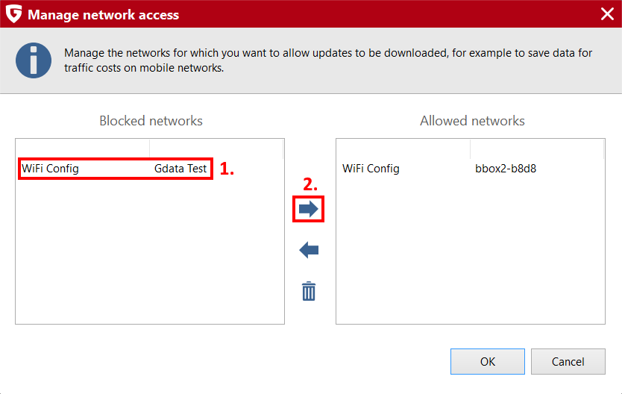Click first column header of Blocked networks
This screenshot has width=622, height=394.
point(83,148)
